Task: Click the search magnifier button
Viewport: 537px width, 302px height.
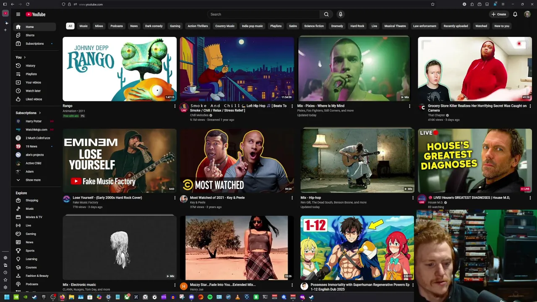Action: pos(326,14)
